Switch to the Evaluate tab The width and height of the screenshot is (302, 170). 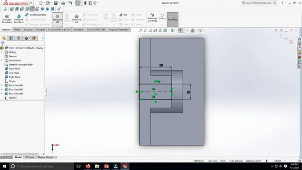[x=28, y=30]
